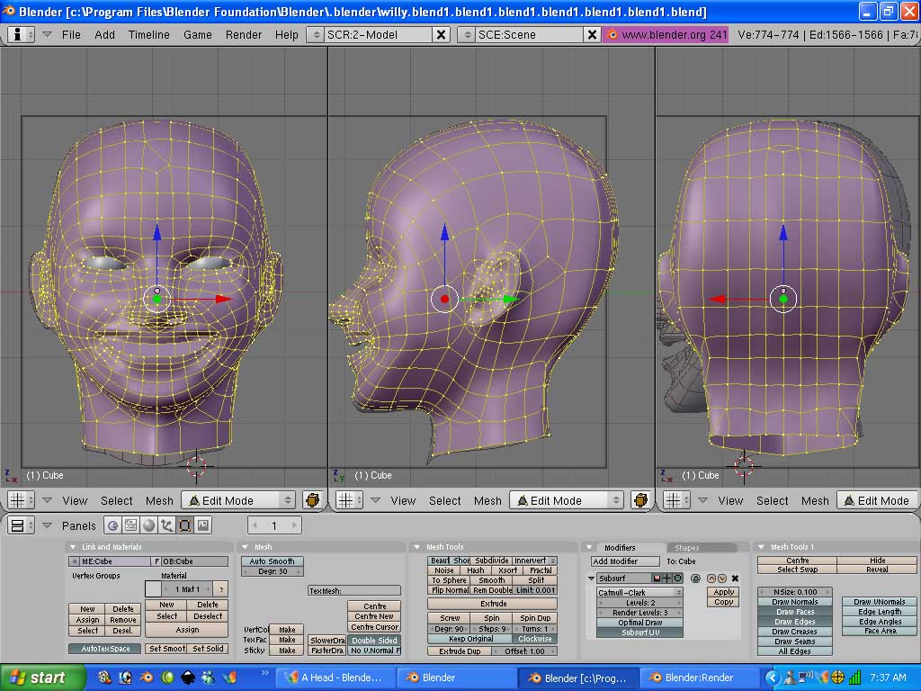Screen dimensions: 921x691
Task: Enable Draw Normals
Action: (x=795, y=602)
